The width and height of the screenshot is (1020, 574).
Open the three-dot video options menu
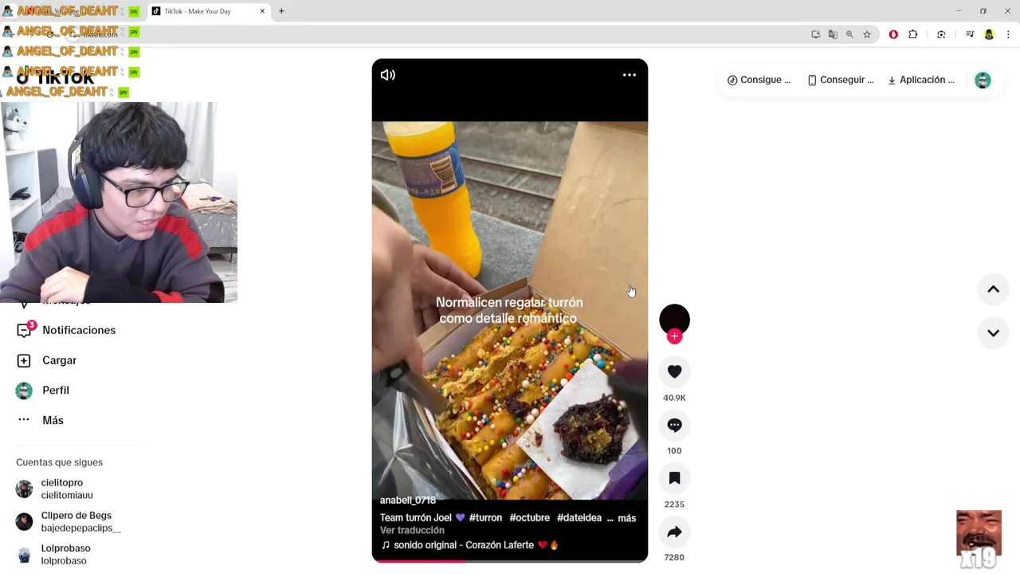[630, 75]
